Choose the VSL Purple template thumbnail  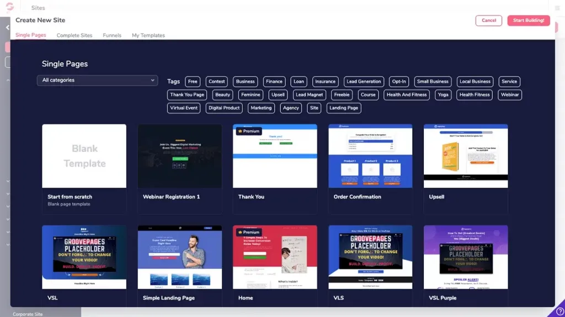(466, 257)
